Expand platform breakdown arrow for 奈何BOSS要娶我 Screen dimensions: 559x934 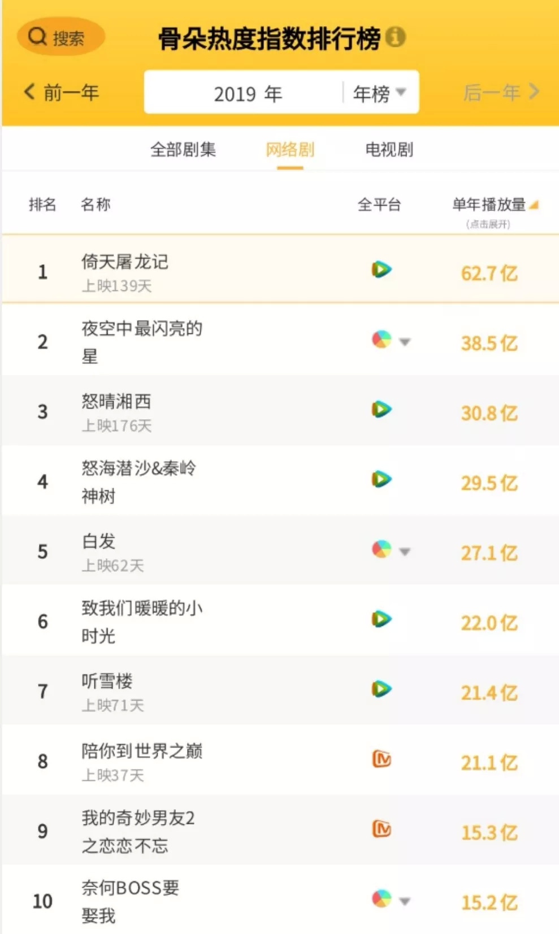(x=405, y=901)
